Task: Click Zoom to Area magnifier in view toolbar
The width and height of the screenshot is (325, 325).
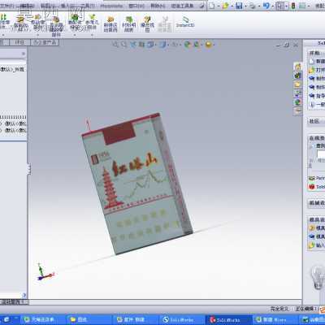Action: click(x=124, y=44)
